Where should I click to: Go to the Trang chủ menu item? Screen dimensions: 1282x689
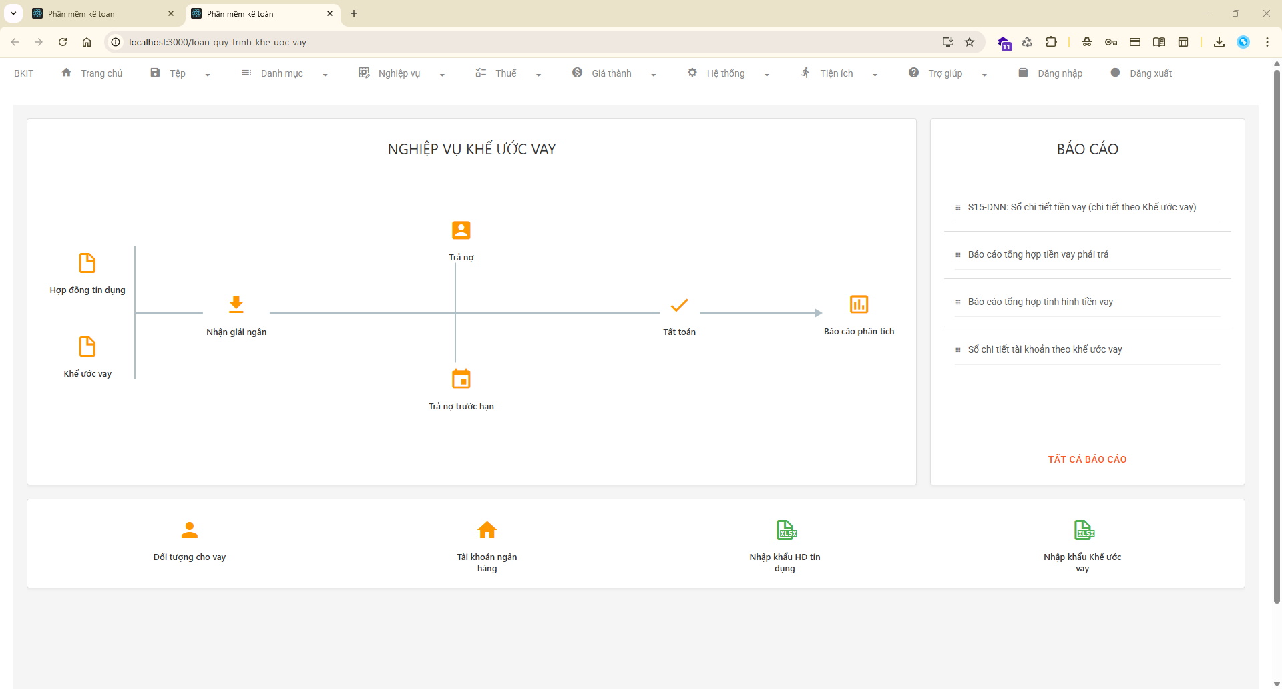(101, 73)
